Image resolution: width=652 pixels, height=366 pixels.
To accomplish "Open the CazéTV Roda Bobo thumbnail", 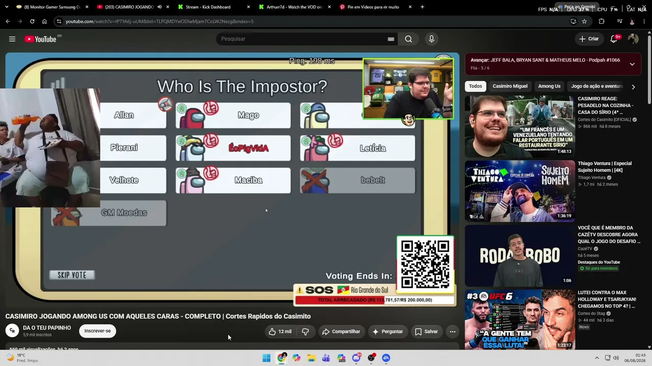I will 520,256.
